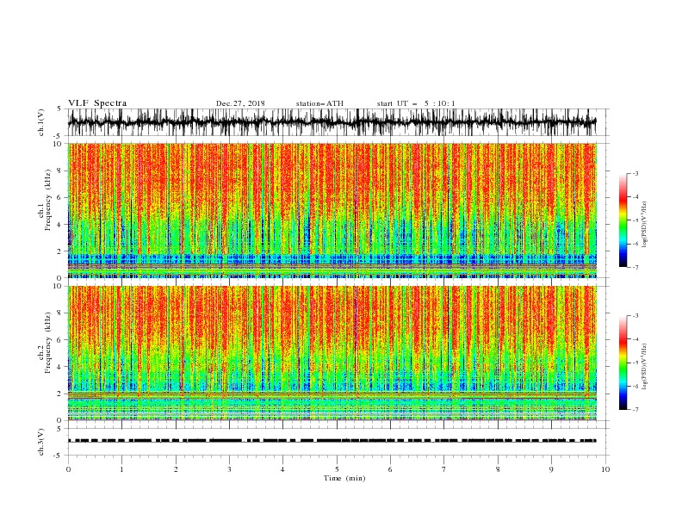Click the ch.2 frequency axis tick 8
Screen dimensions: 682x527
pos(60,313)
